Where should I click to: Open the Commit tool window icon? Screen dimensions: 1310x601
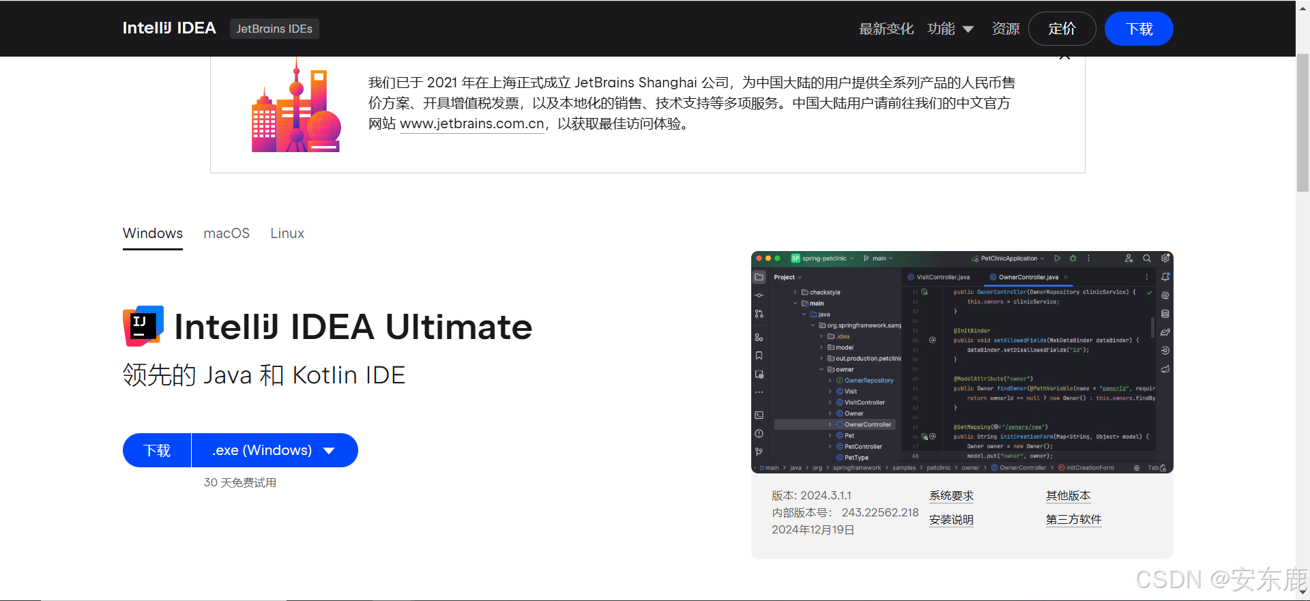(759, 295)
